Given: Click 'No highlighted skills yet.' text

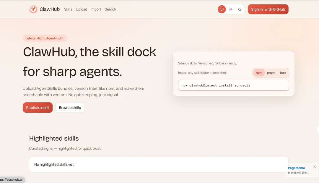Looking at the screenshot, I should [x=54, y=164].
